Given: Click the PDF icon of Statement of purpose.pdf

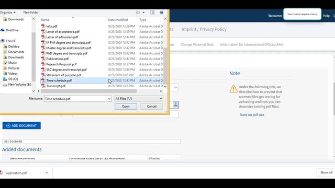Looking at the screenshot, I should 43,75.
